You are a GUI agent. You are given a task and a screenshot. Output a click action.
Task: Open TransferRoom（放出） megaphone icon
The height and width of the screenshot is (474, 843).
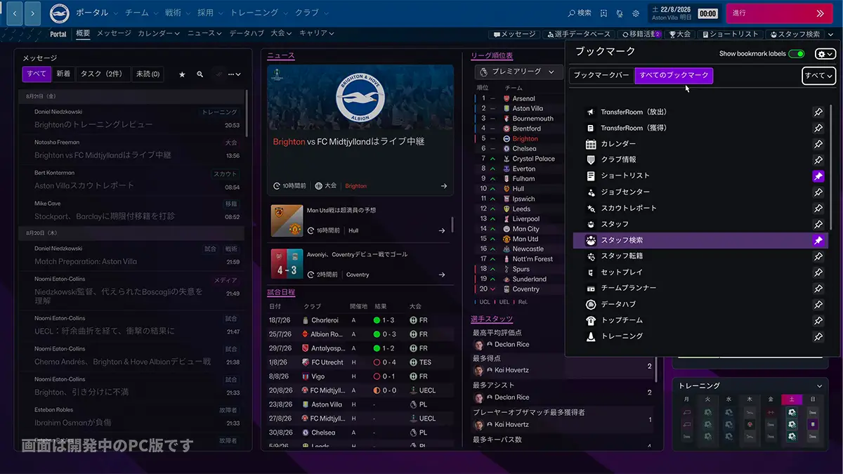(x=591, y=112)
